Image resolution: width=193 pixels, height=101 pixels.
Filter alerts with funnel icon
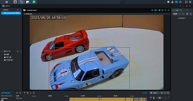[x=187, y=14]
